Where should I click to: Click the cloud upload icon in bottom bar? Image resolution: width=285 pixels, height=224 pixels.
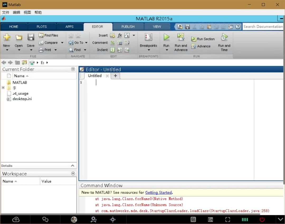pos(16,220)
